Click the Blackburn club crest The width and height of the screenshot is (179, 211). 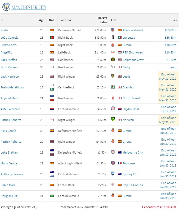pos(113,87)
